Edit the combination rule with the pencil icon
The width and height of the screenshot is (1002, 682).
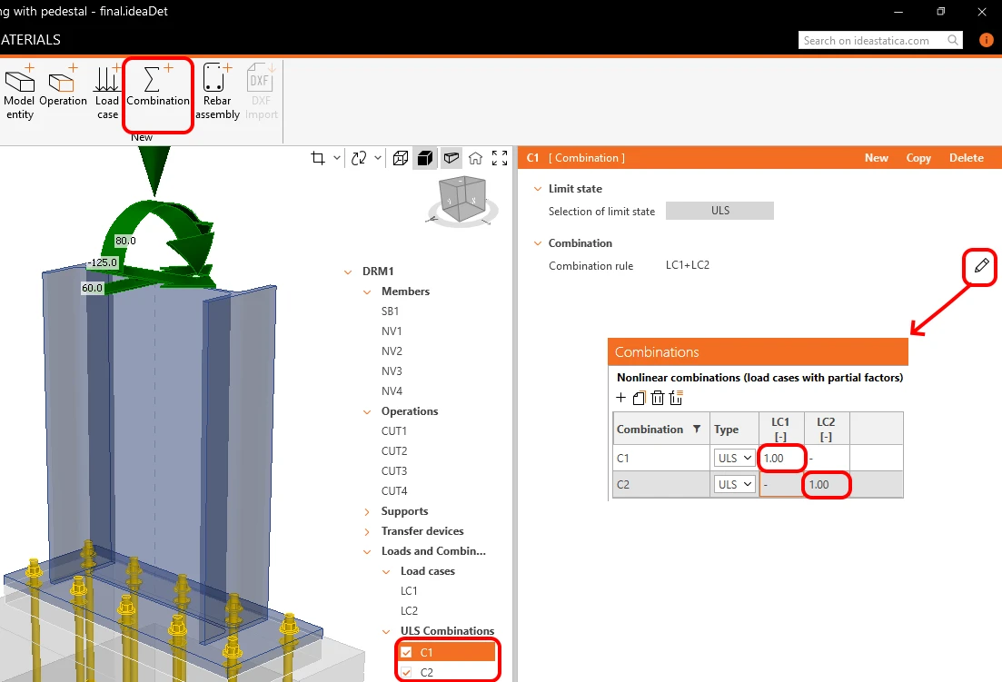981,266
